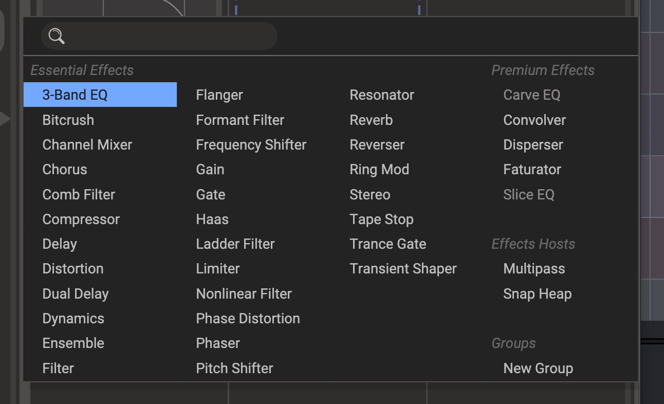The image size is (664, 404).
Task: Choose Bitcrush from the effects list
Action: tap(68, 120)
